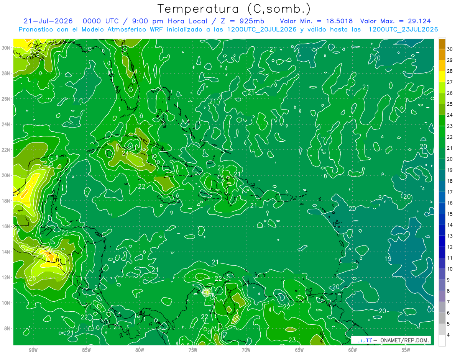
Task: Click "Valor Min. = 18.5018"
Action: pyautogui.click(x=316, y=21)
